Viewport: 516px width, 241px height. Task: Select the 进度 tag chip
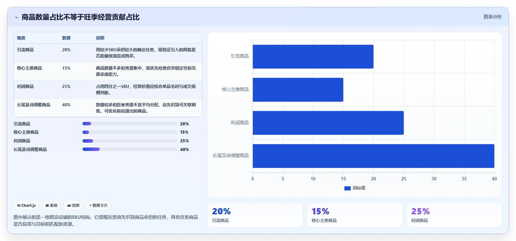point(73,205)
